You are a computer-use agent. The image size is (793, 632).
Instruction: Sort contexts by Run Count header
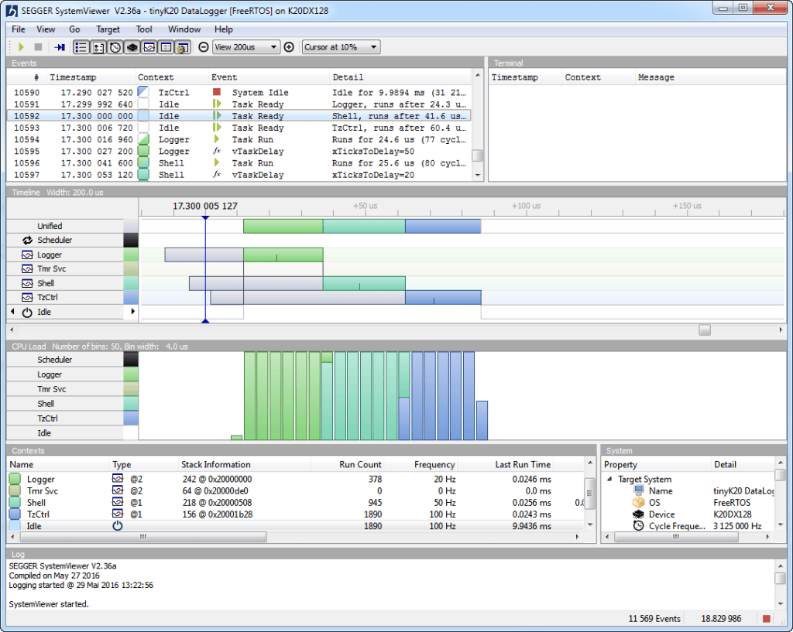tap(347, 464)
